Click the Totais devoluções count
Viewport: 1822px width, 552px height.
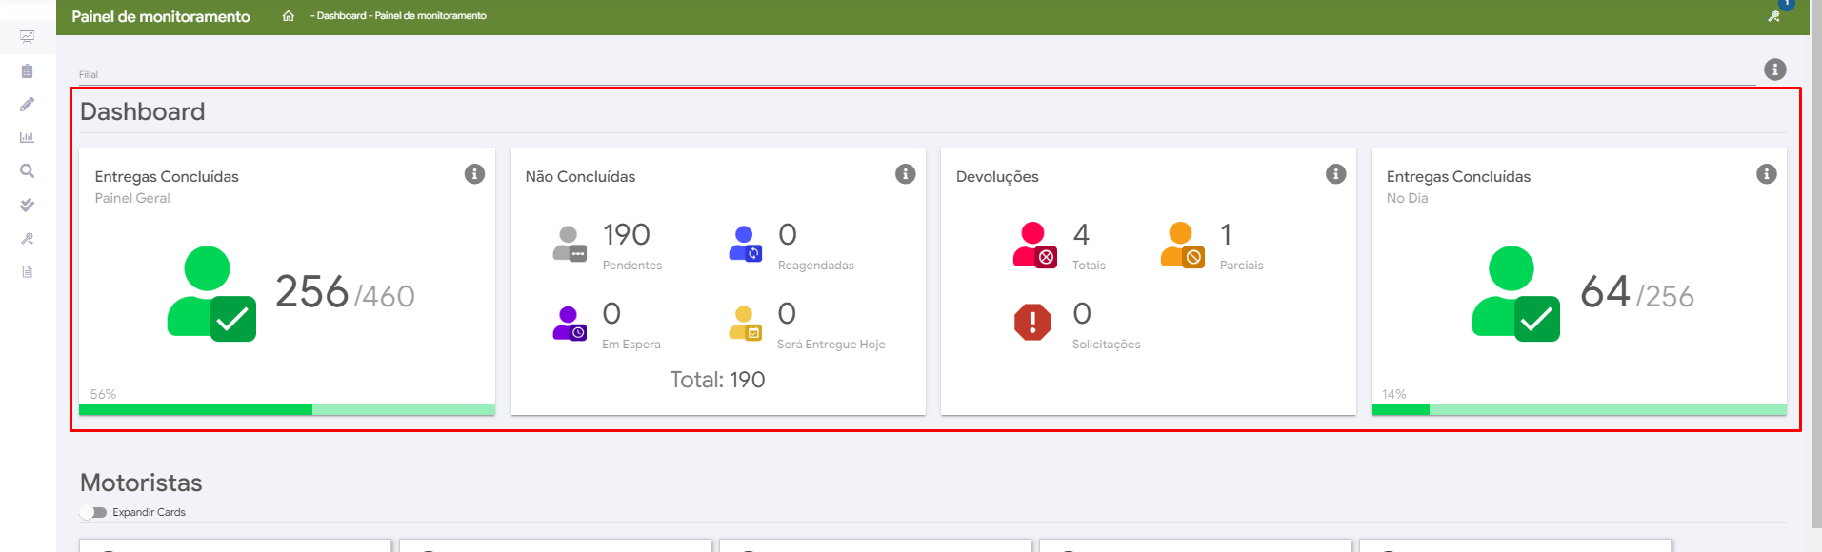click(x=1081, y=235)
